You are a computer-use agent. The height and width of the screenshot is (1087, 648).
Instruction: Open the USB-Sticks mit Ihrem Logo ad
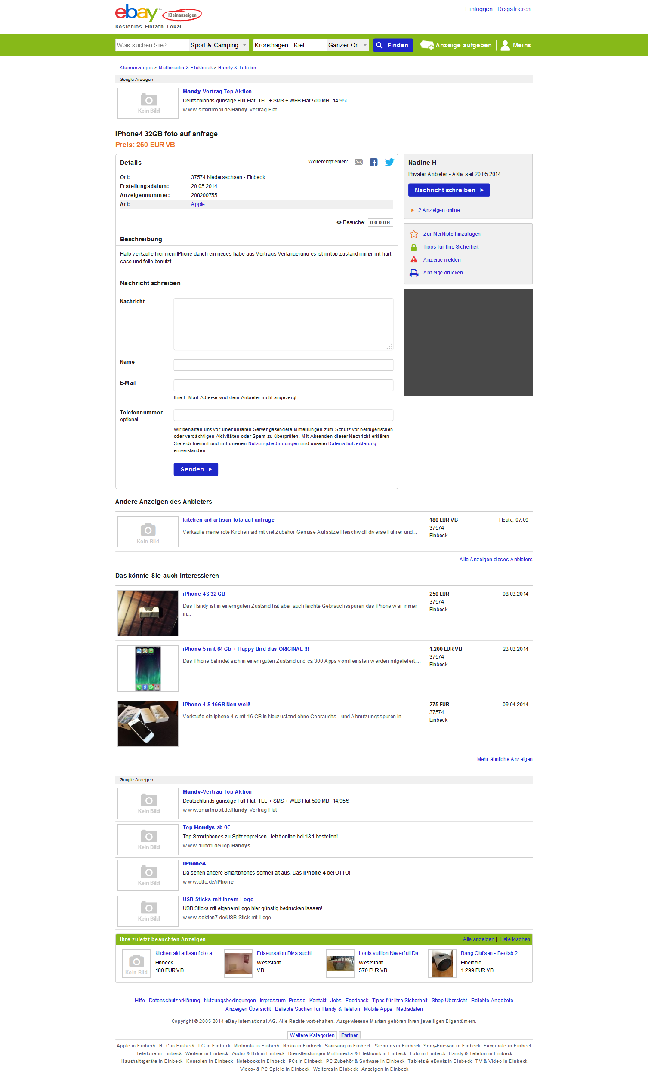click(x=218, y=899)
